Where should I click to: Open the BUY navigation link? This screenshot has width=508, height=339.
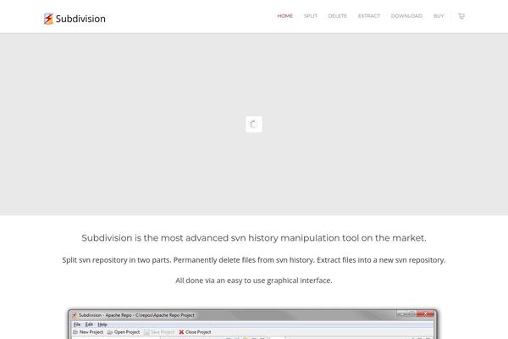click(439, 16)
